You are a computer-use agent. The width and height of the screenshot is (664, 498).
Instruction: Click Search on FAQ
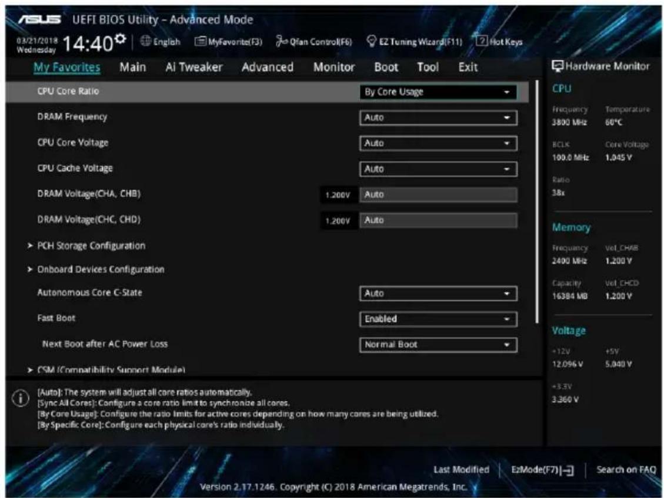(x=626, y=470)
